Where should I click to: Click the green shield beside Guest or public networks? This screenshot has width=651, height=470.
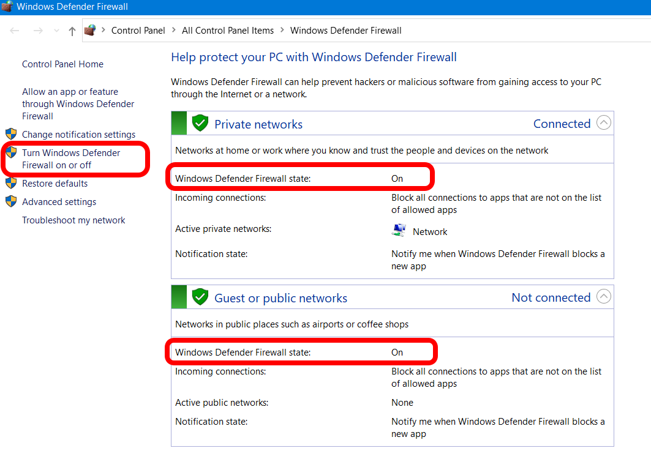(200, 297)
